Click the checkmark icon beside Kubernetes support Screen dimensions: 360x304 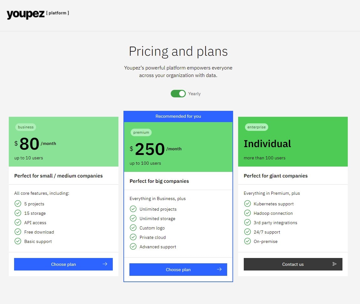[248, 204]
